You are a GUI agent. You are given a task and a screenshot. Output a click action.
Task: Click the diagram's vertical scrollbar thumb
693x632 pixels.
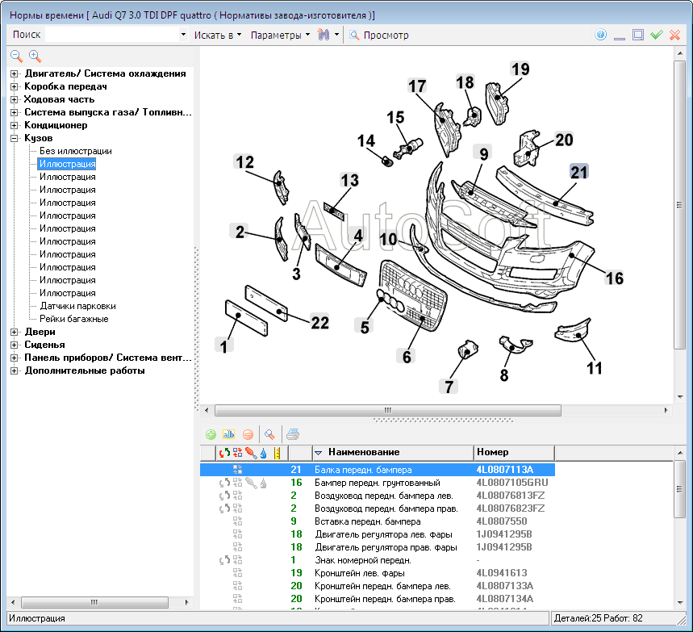pos(680,205)
